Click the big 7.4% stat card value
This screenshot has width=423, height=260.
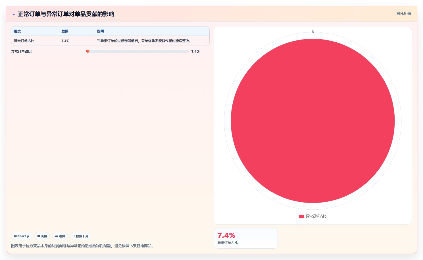click(x=226, y=236)
